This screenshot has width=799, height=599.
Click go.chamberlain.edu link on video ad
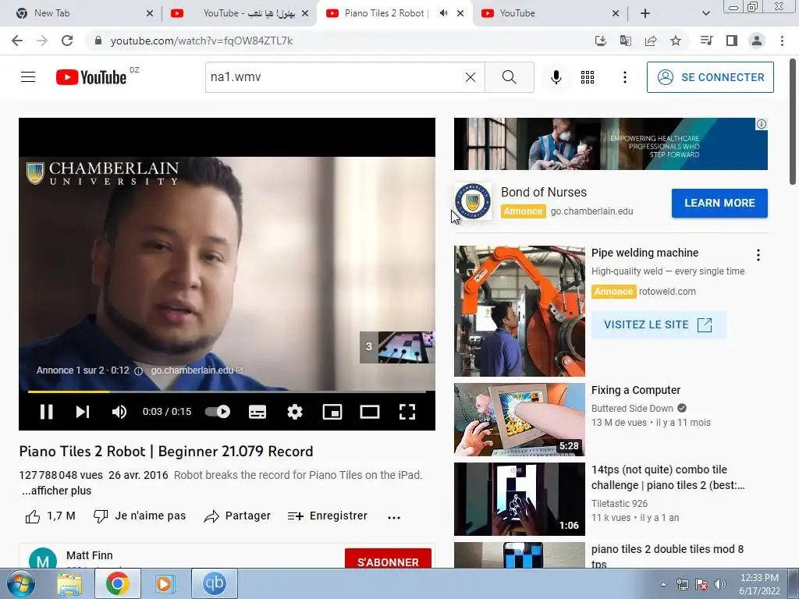click(x=197, y=370)
